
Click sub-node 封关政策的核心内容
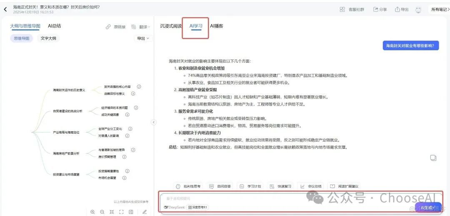pos(117,87)
